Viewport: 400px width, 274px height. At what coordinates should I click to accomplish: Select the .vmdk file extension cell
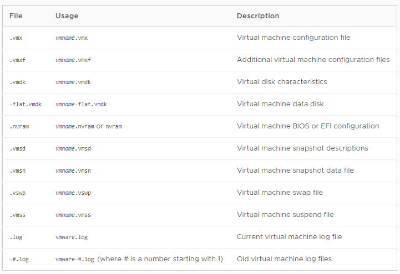(x=18, y=82)
